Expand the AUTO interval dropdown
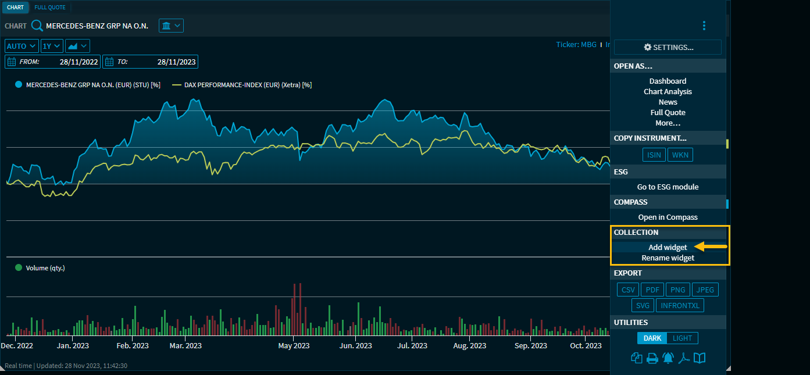Image resolution: width=810 pixels, height=375 pixels. coord(22,46)
